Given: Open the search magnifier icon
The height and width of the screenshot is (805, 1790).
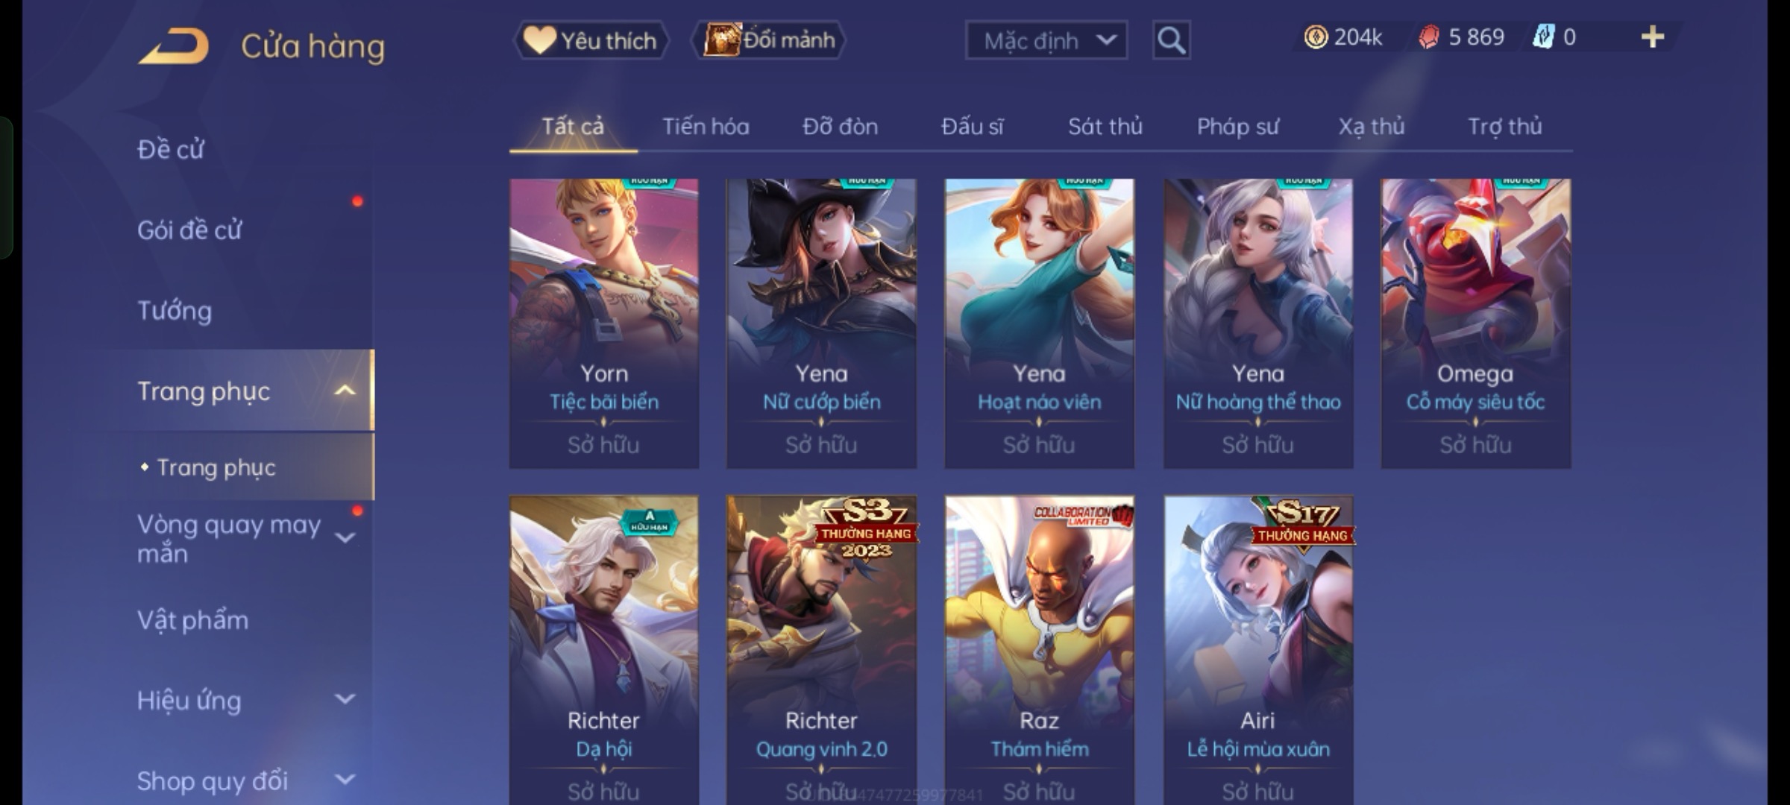Looking at the screenshot, I should (1171, 40).
